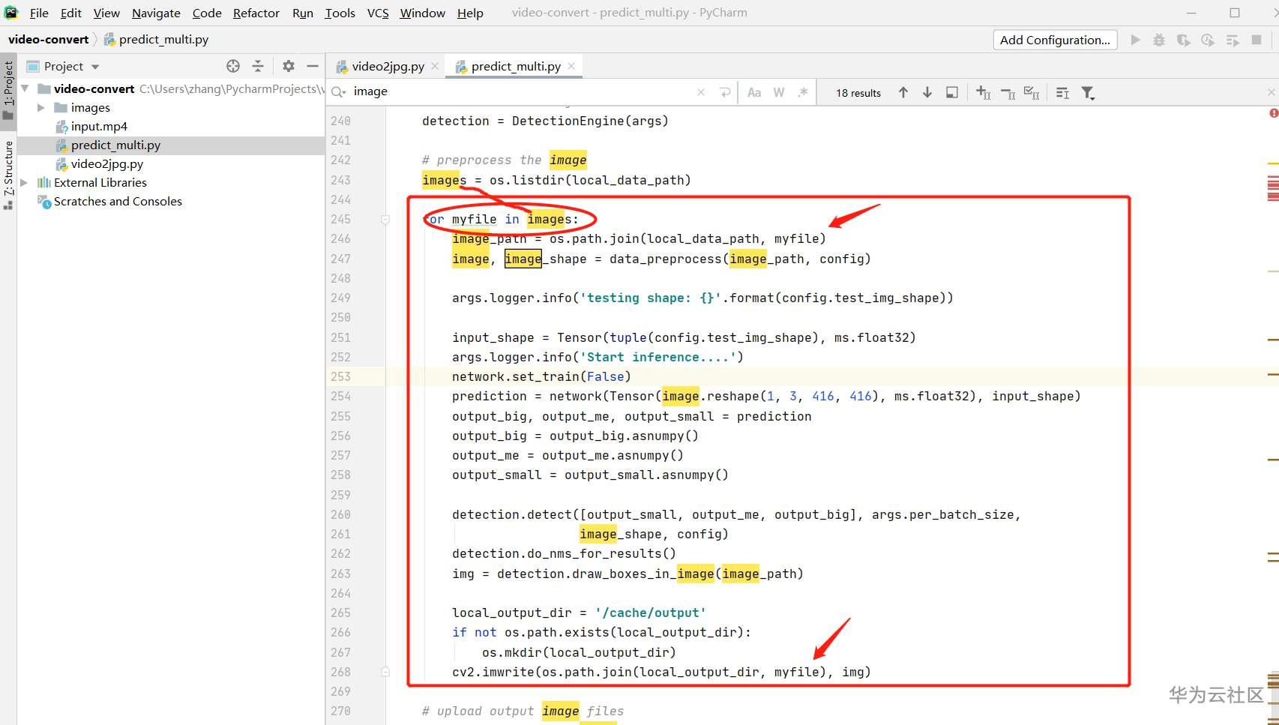Close the find bar

1271,92
